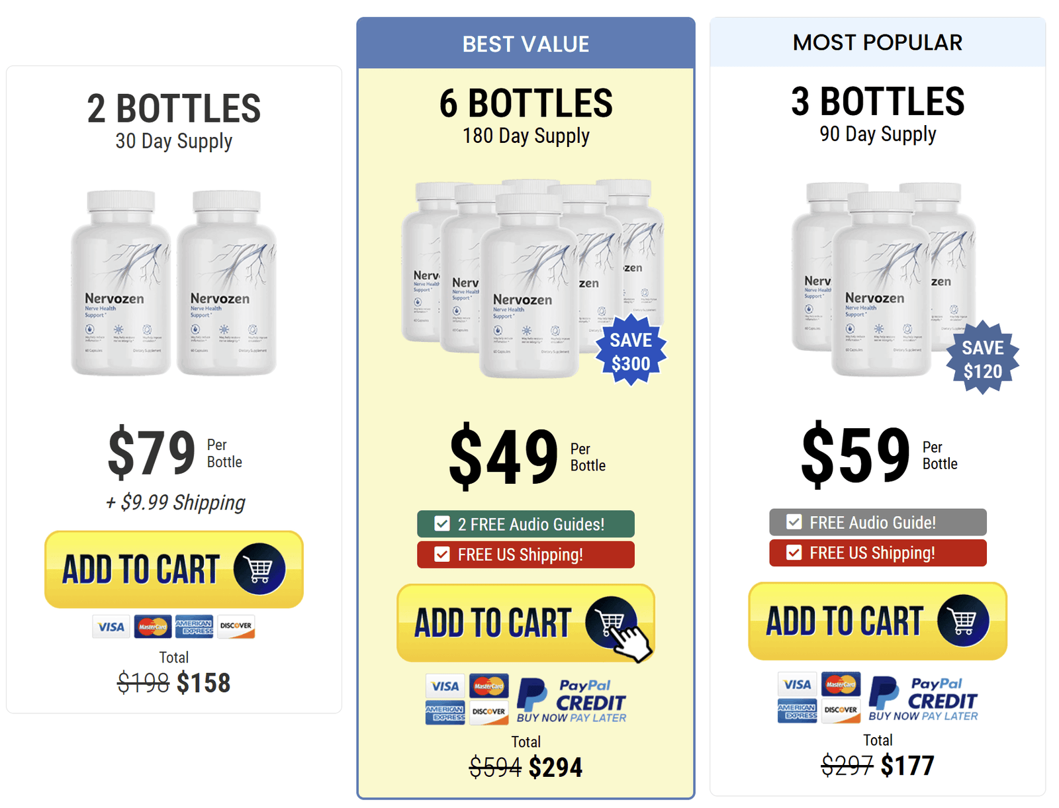Click the cart icon on 3 Bottles button

click(963, 620)
